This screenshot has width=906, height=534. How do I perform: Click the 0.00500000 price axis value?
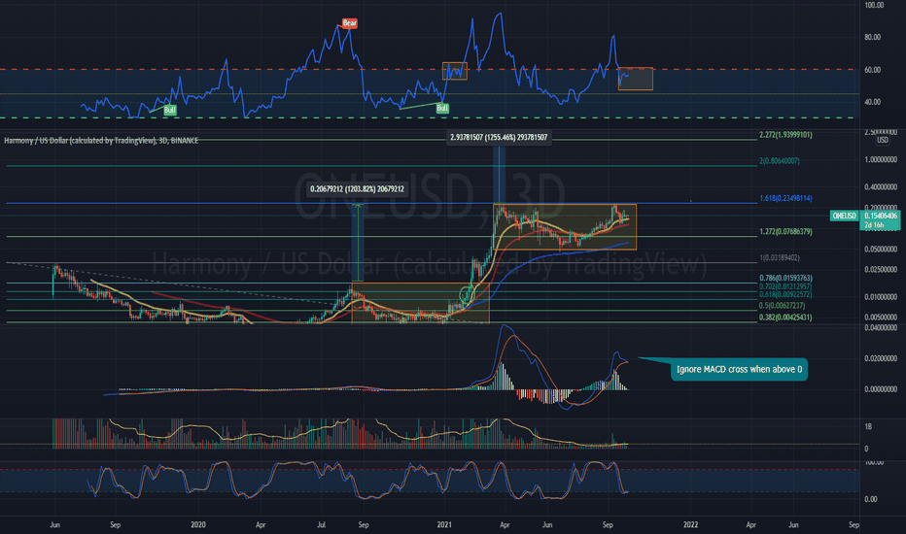click(881, 317)
